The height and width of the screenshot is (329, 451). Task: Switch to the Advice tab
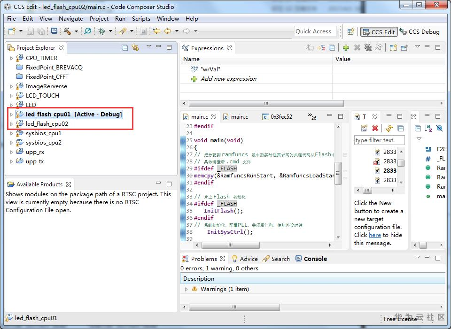(245, 259)
